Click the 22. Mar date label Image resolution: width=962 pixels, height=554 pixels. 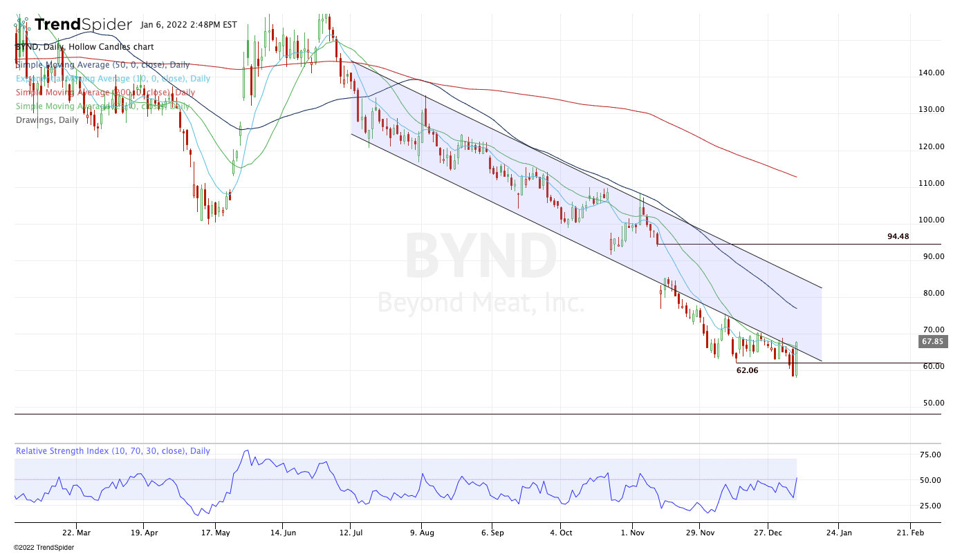coord(75,533)
